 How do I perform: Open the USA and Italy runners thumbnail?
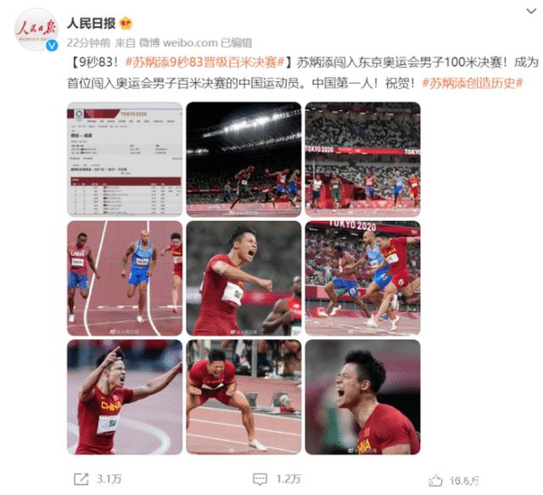(x=125, y=279)
